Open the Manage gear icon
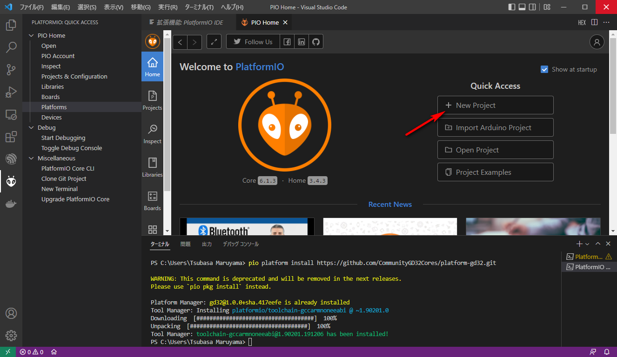 coord(11,336)
